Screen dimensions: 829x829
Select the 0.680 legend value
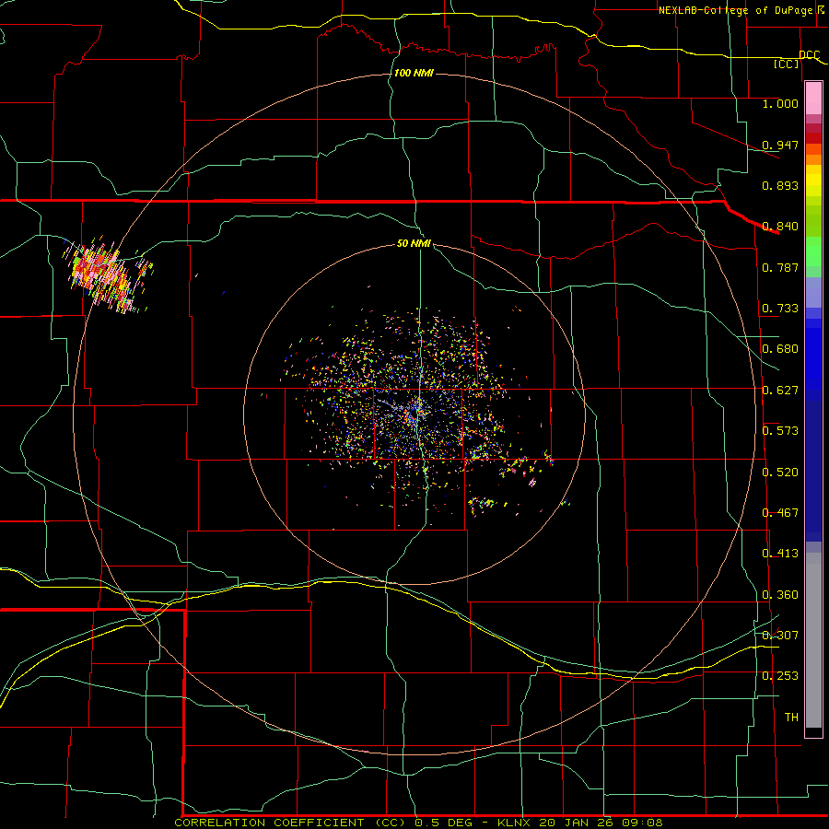[x=780, y=349]
